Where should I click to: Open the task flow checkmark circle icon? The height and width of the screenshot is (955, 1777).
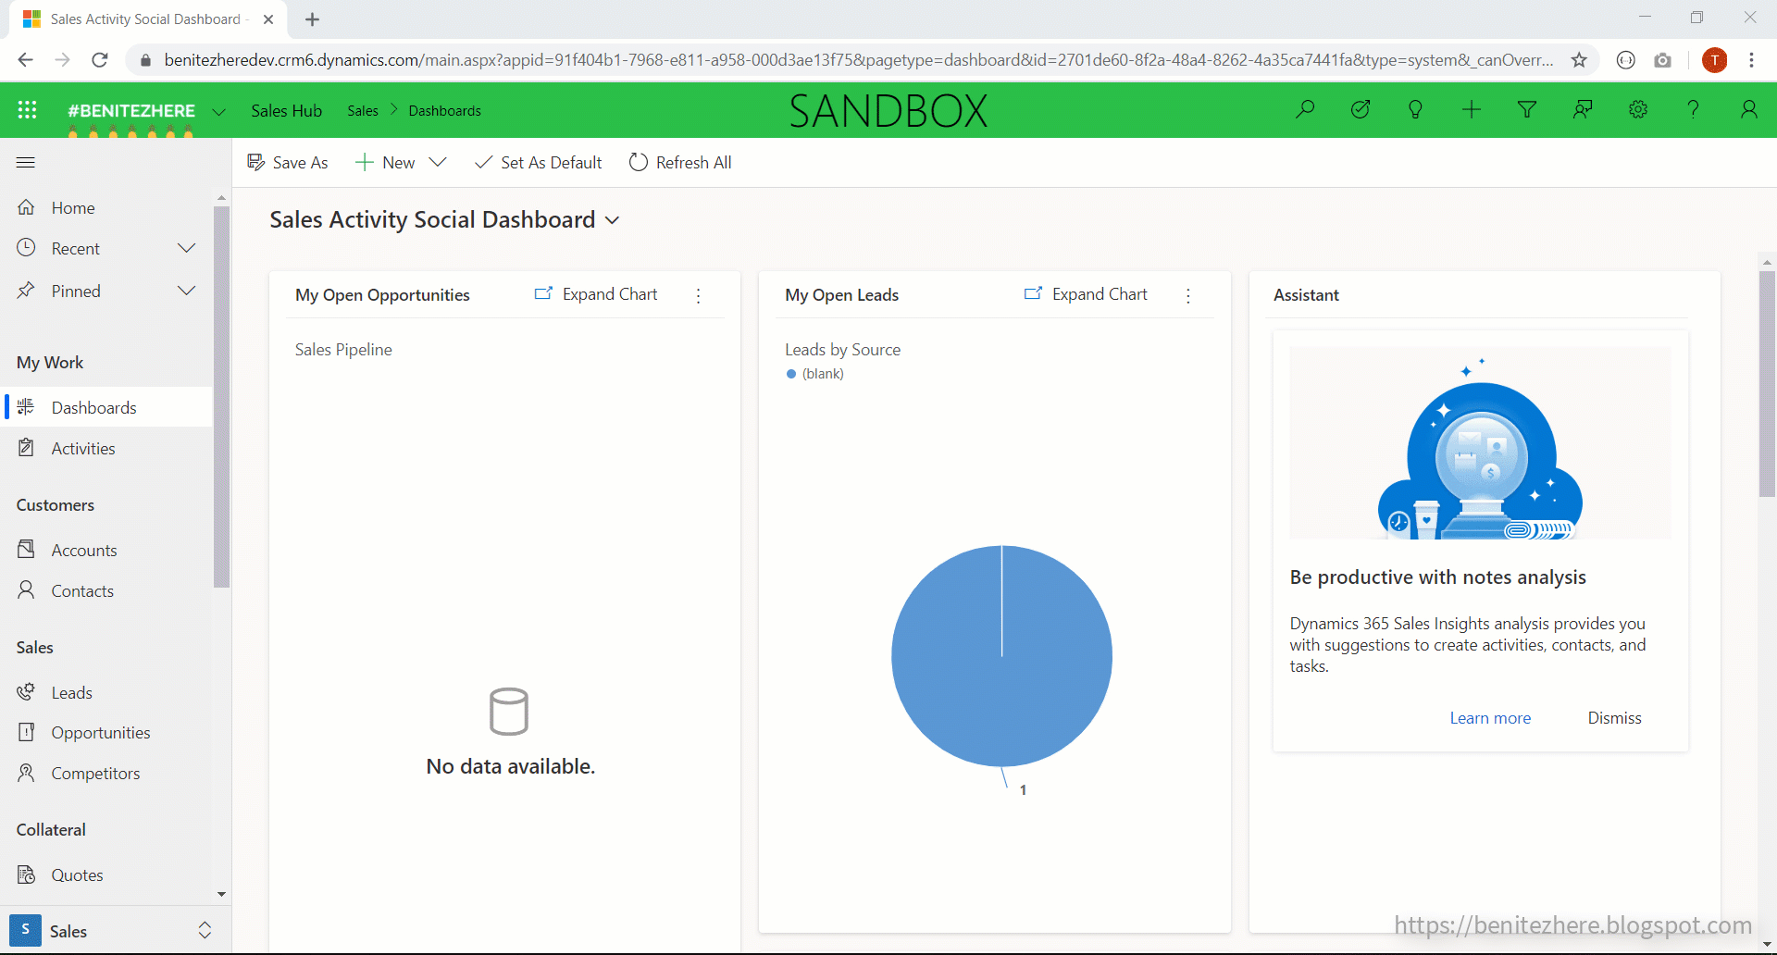[x=1361, y=110]
